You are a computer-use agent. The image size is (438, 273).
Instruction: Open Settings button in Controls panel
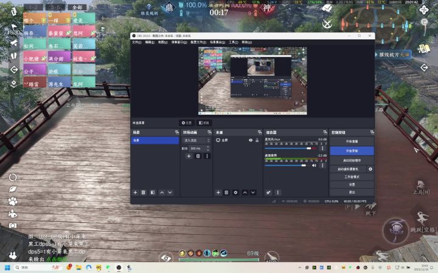352,184
